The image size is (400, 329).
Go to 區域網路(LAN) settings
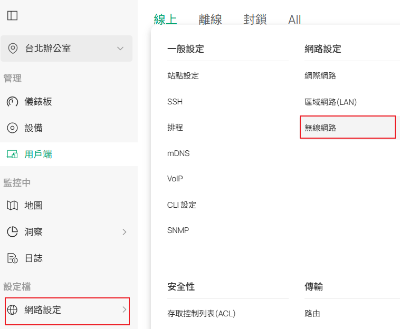(x=330, y=102)
